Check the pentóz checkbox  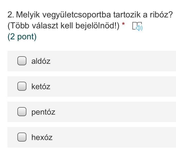(x=22, y=112)
